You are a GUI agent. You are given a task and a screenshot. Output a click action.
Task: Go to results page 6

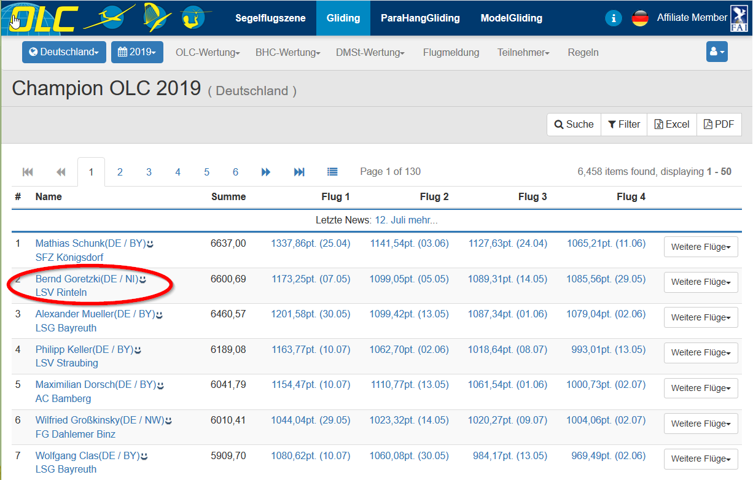pyautogui.click(x=235, y=172)
